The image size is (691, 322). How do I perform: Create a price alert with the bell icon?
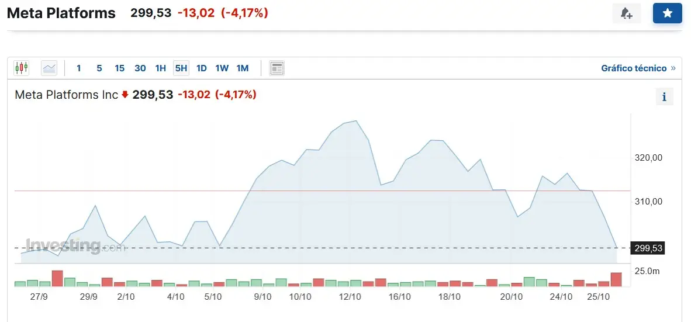tap(626, 13)
